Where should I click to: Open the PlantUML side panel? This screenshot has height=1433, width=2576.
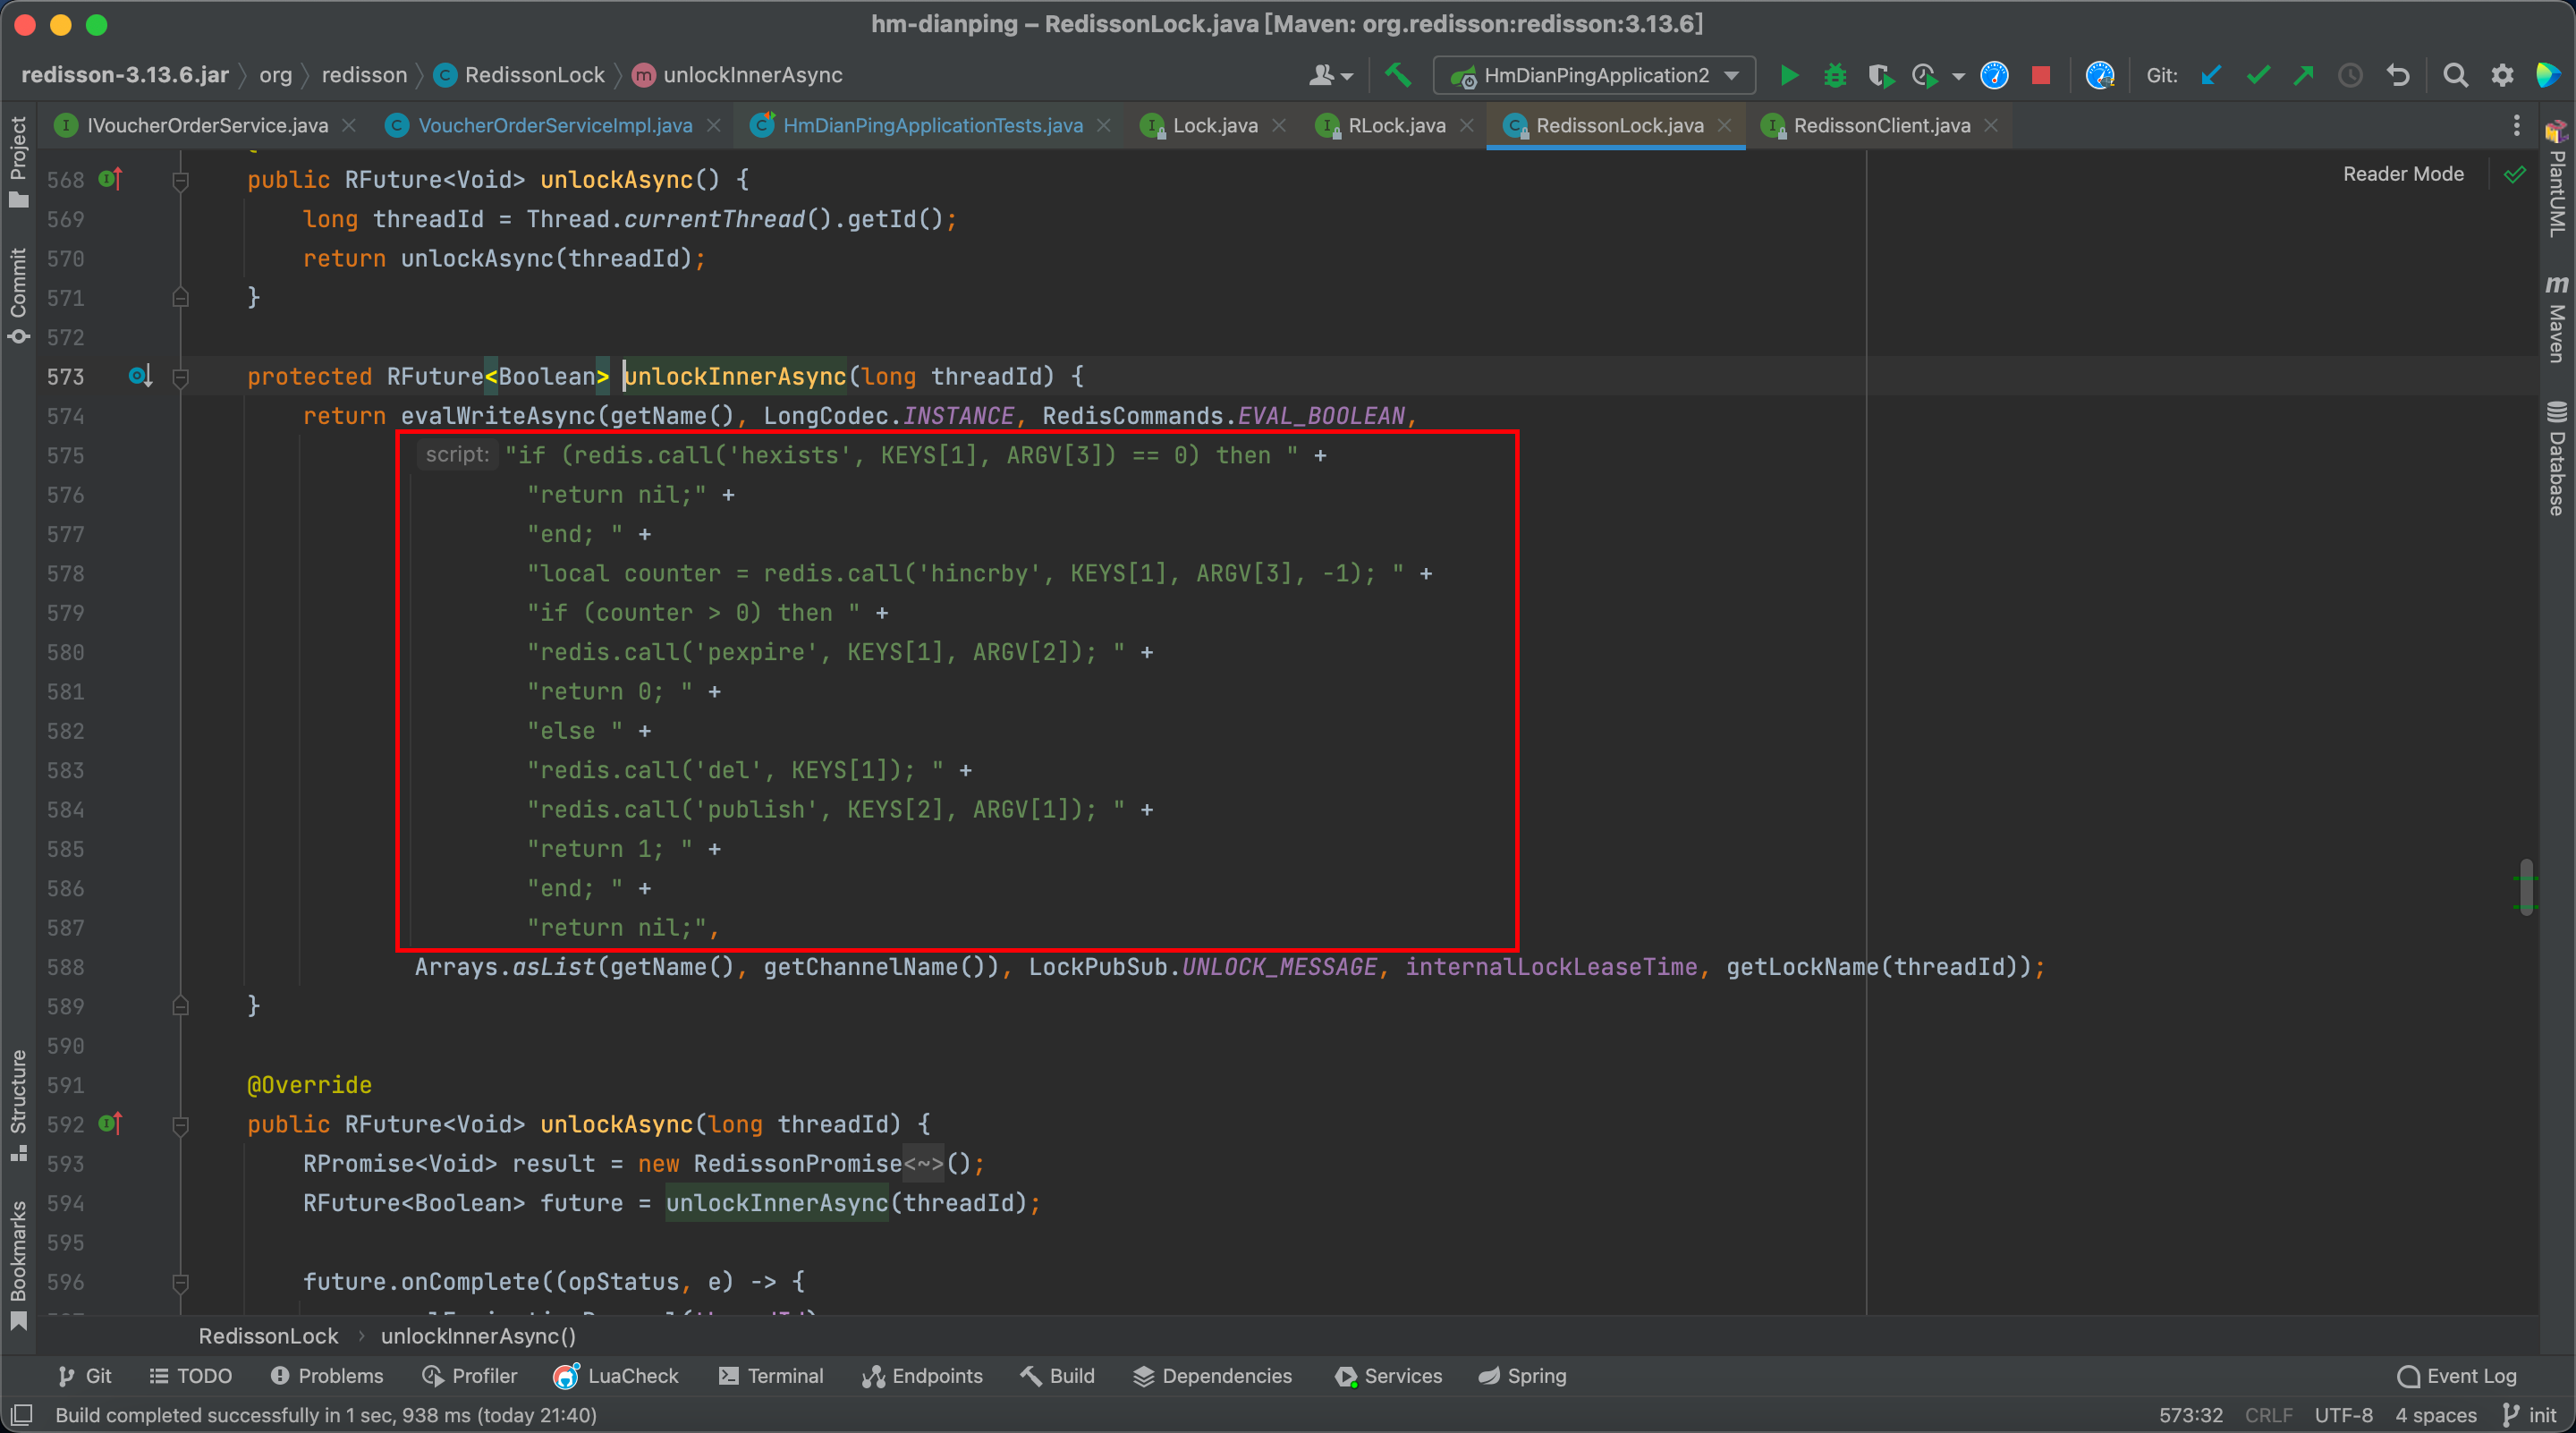[2557, 180]
